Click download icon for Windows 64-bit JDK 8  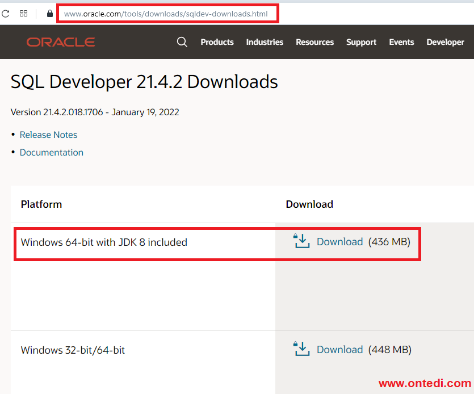(x=301, y=241)
